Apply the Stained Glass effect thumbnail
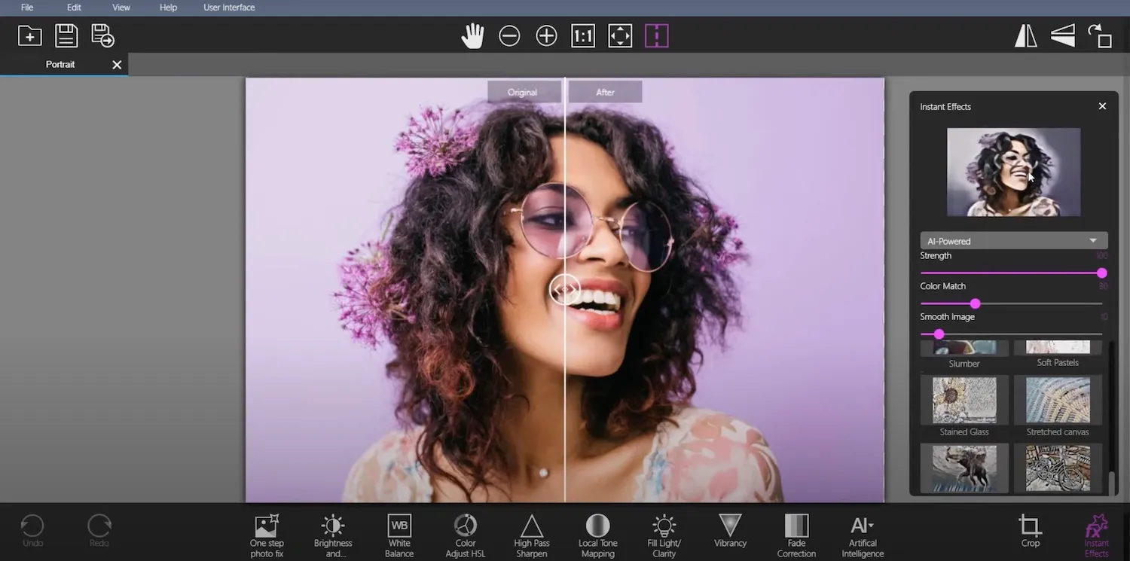This screenshot has width=1130, height=561. (964, 401)
